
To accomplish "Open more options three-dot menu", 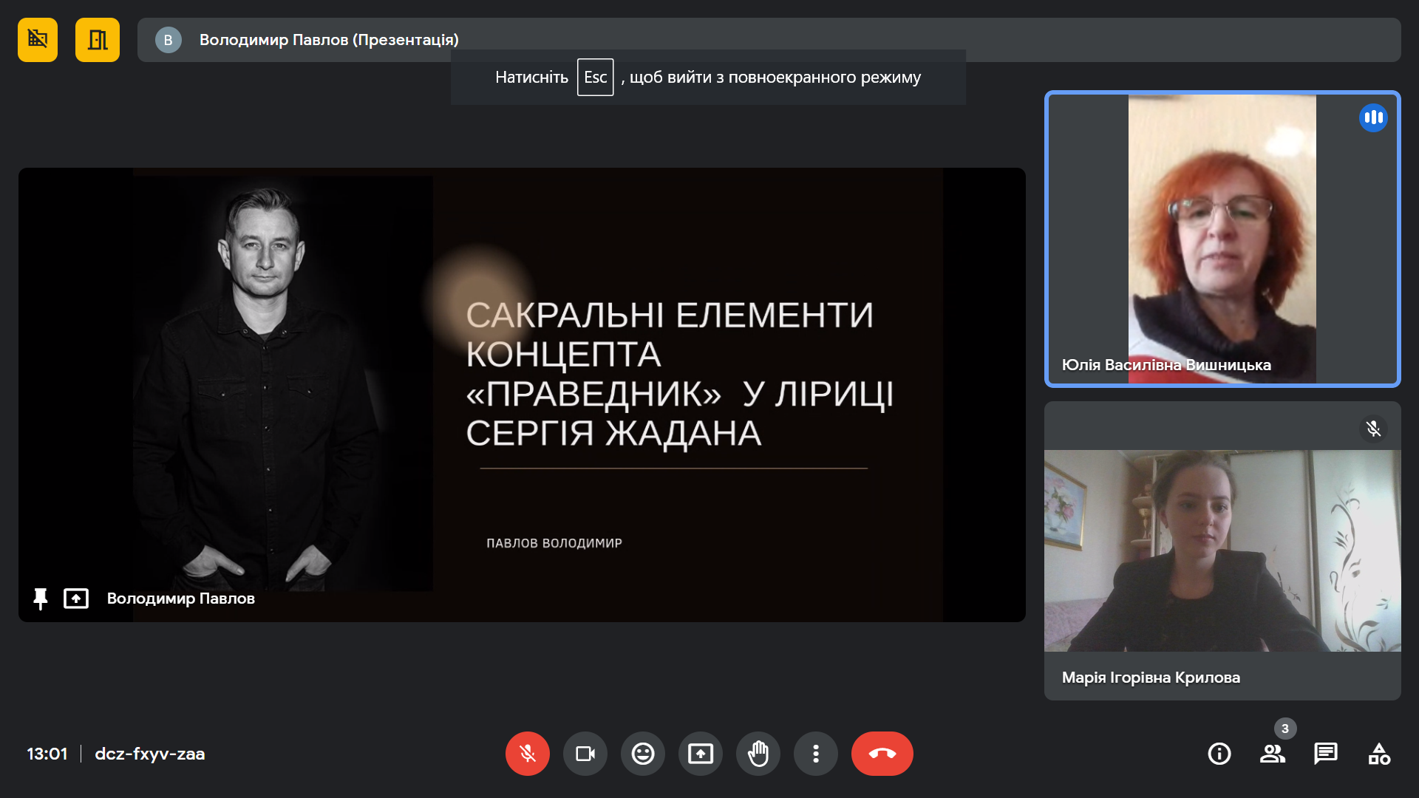I will 815,754.
